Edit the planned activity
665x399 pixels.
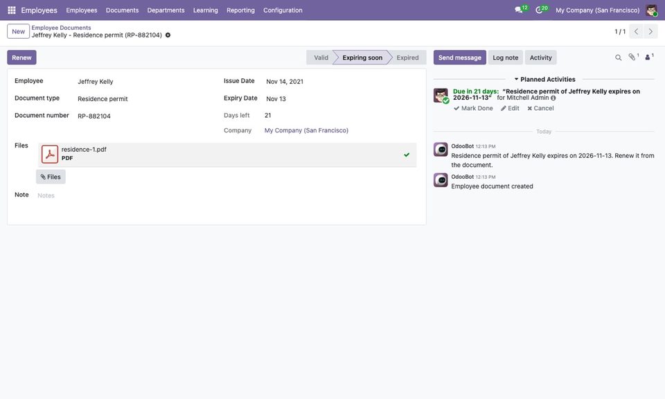(x=510, y=109)
